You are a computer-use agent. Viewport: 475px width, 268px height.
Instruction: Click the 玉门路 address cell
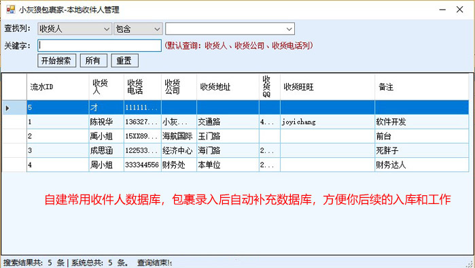point(228,136)
